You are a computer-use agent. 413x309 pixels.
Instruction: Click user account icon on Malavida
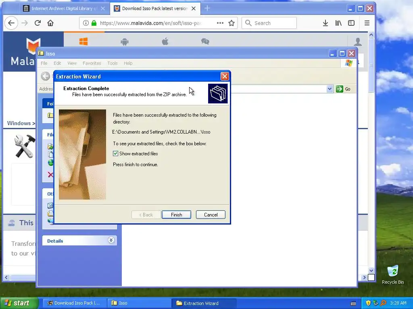[358, 41]
